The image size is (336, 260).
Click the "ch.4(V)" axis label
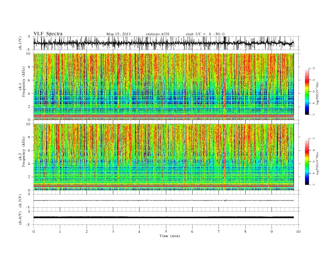[20, 218]
